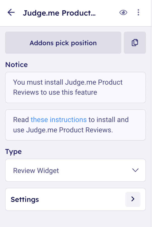This screenshot has width=152, height=227.
Task: Click the "Read" word before the instructions link
Action: coord(21,120)
